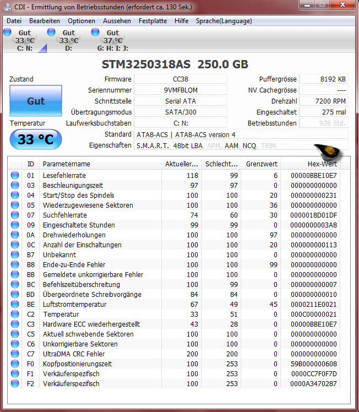Click the Firmware field CC38

tap(181, 79)
